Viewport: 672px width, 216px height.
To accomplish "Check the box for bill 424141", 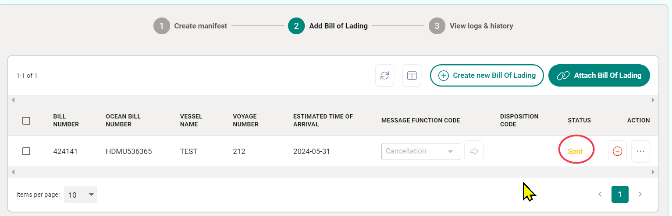I will [26, 151].
